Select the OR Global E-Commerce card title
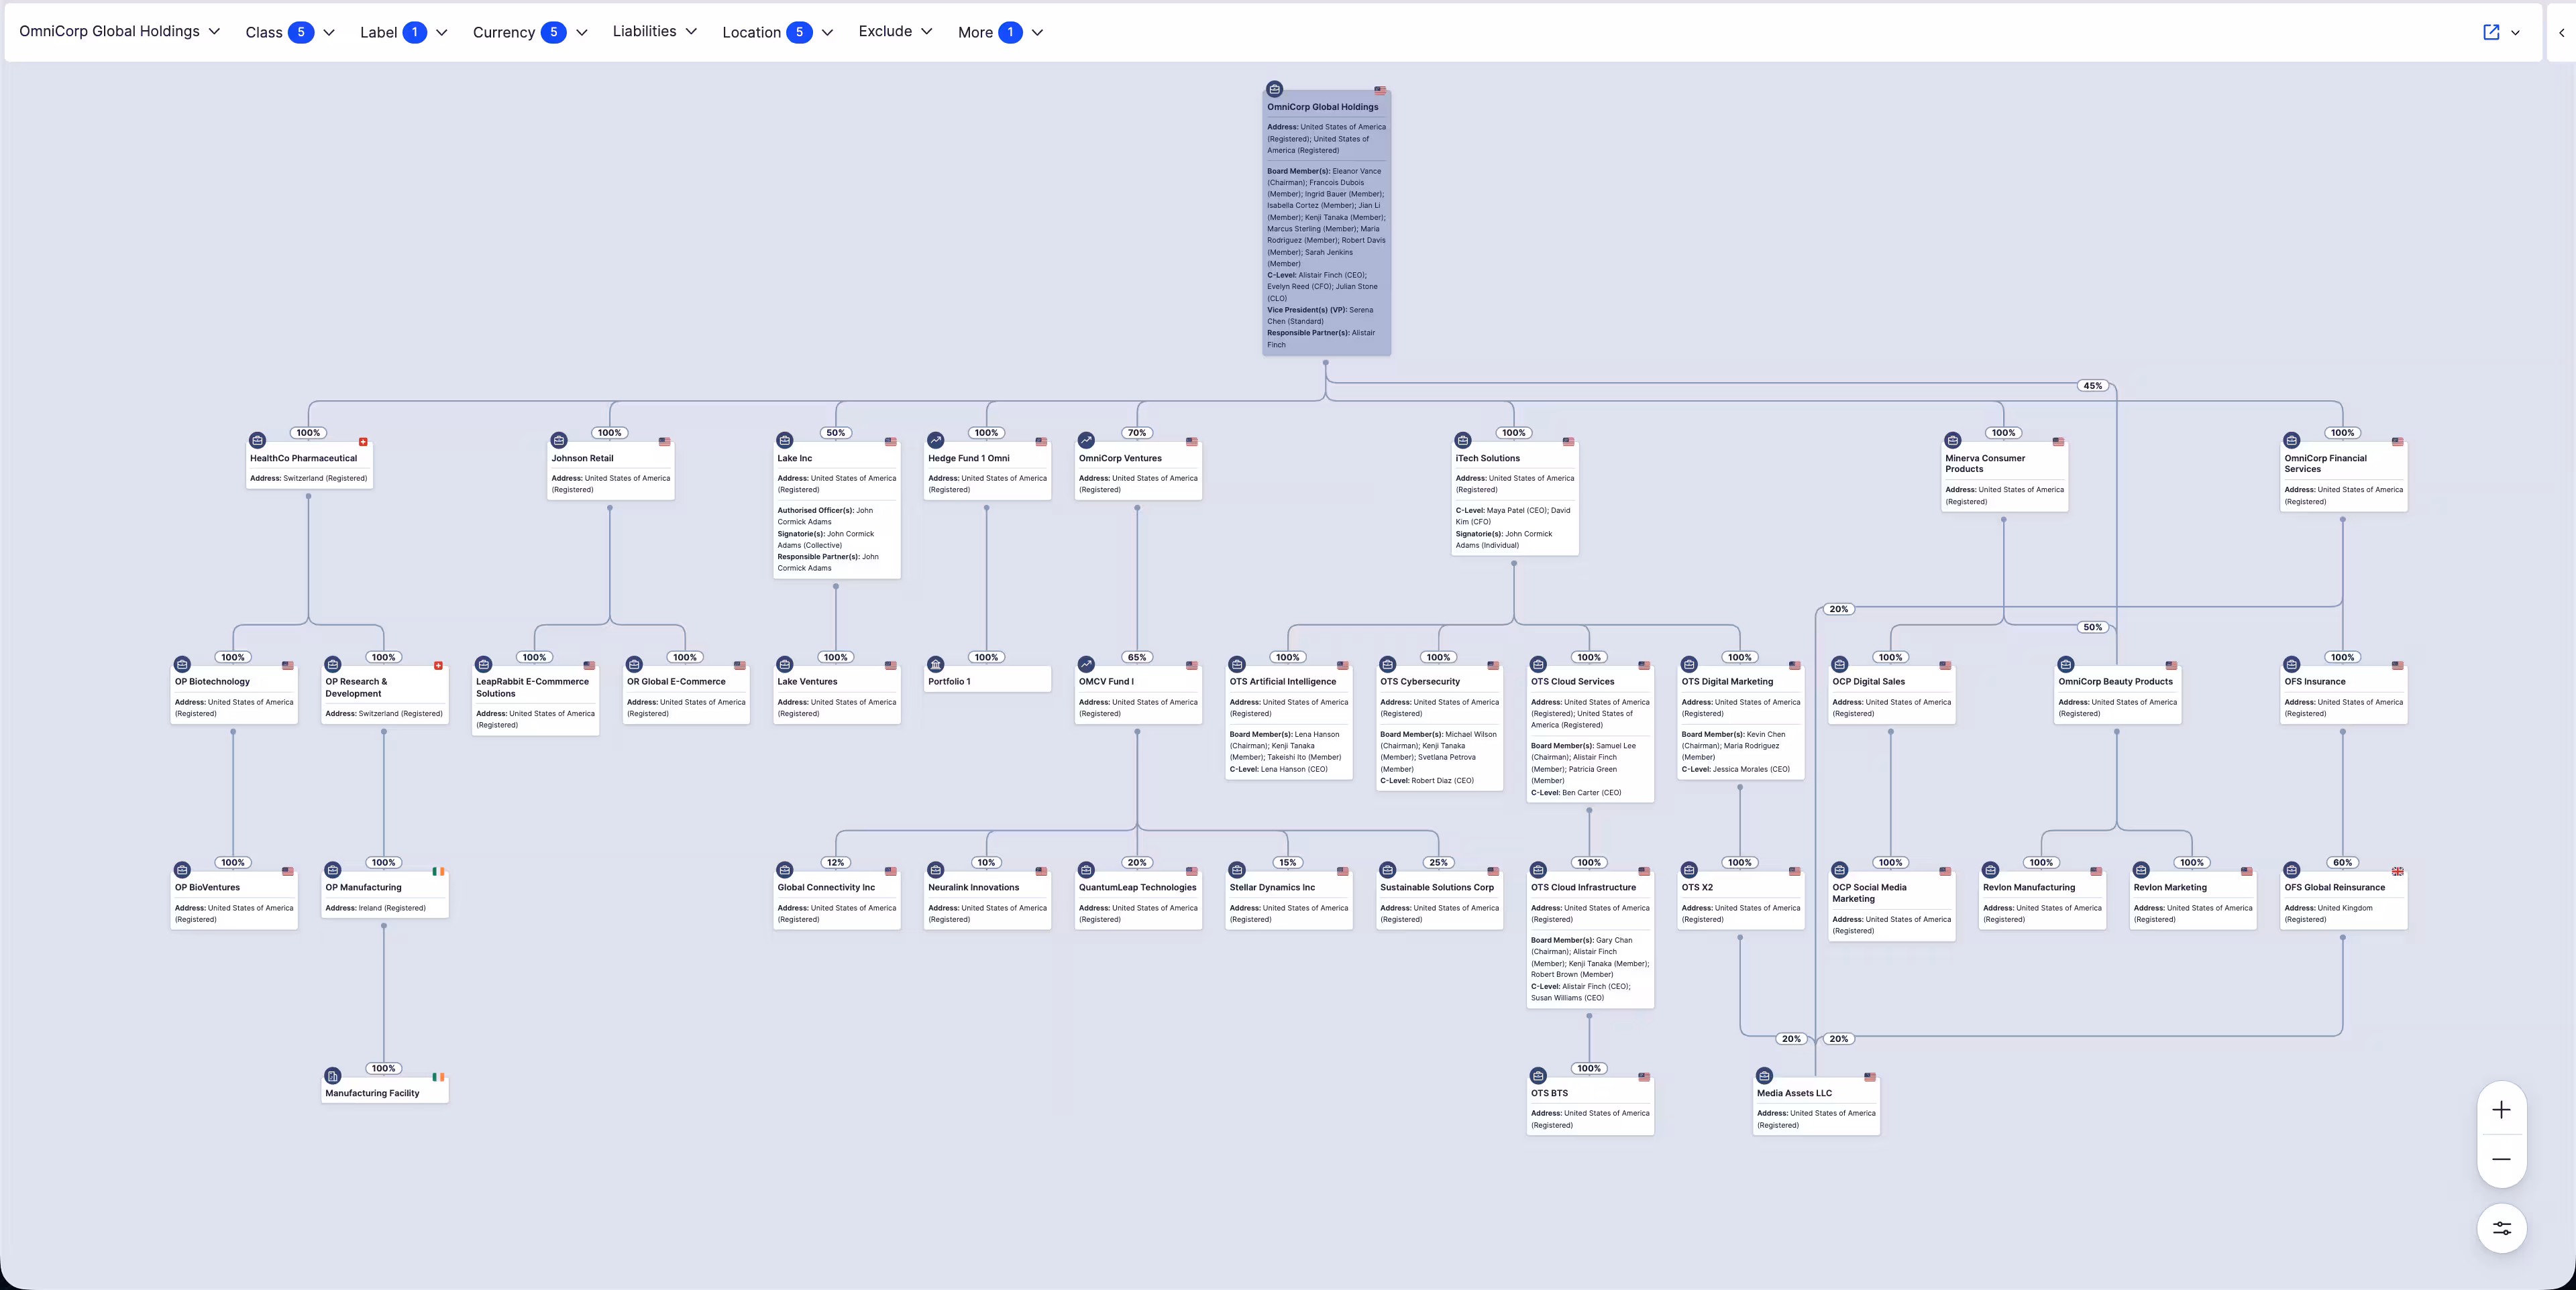Image resolution: width=2576 pixels, height=1290 pixels. [x=676, y=681]
